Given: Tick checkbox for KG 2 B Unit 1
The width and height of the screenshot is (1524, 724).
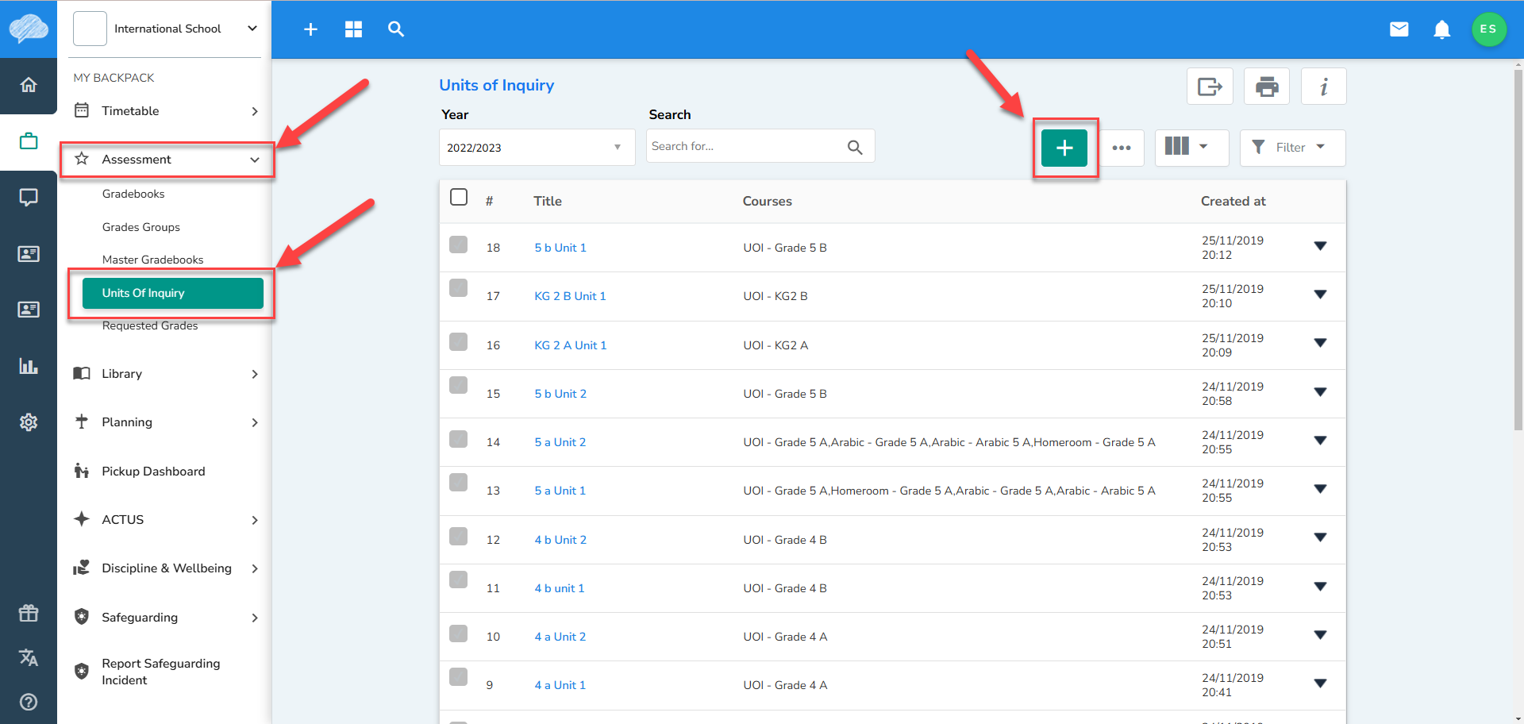Looking at the screenshot, I should click(459, 287).
